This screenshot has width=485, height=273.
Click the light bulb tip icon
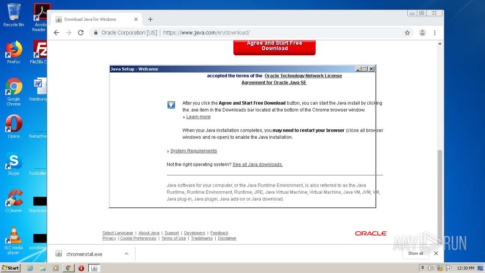click(171, 105)
